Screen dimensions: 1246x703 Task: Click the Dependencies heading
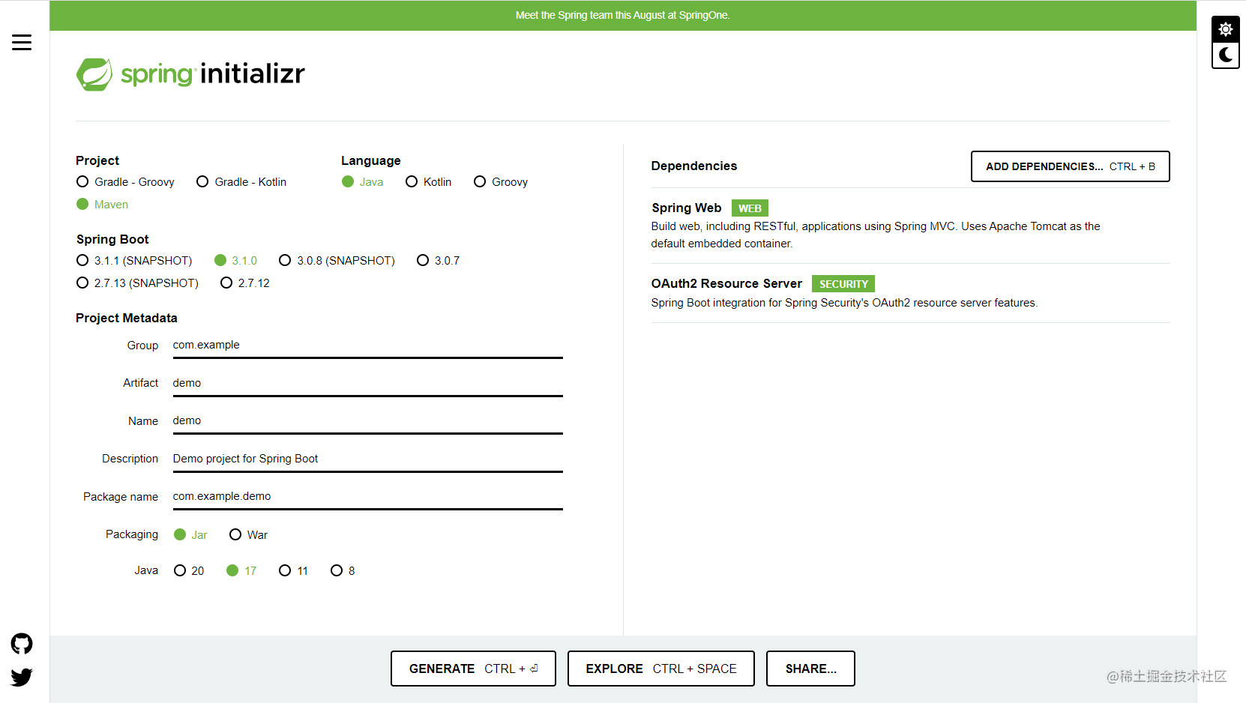click(x=694, y=166)
